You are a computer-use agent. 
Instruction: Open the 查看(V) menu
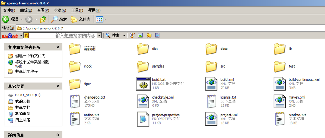43,10
